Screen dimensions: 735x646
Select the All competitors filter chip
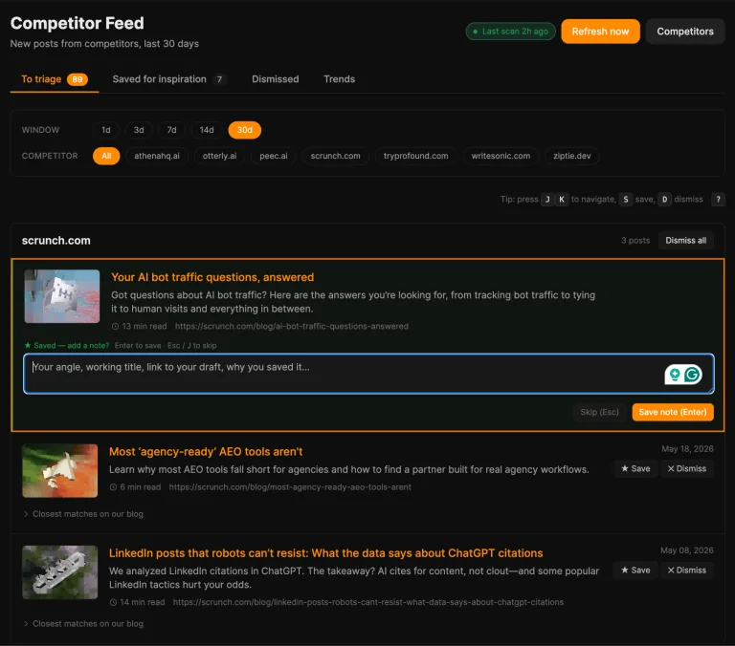[106, 156]
